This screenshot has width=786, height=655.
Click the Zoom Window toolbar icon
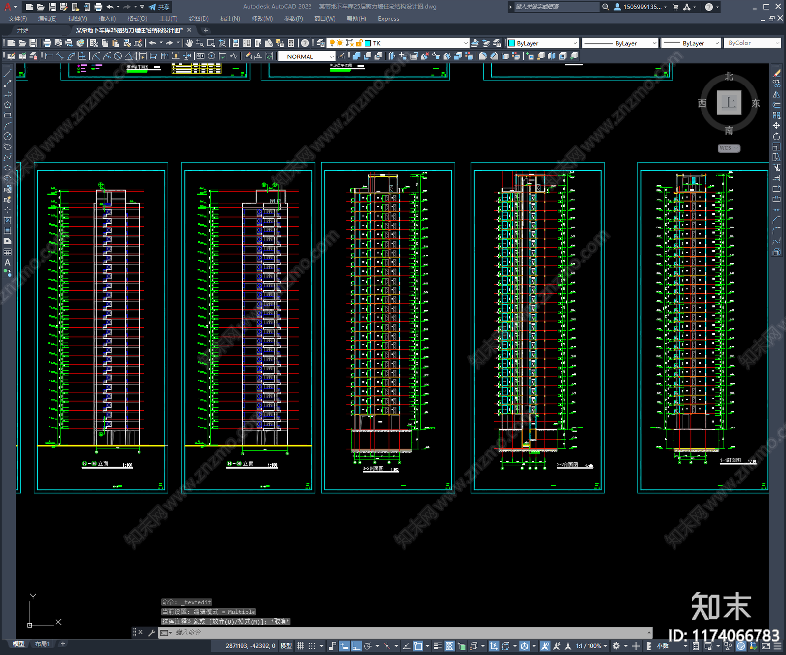pos(211,43)
